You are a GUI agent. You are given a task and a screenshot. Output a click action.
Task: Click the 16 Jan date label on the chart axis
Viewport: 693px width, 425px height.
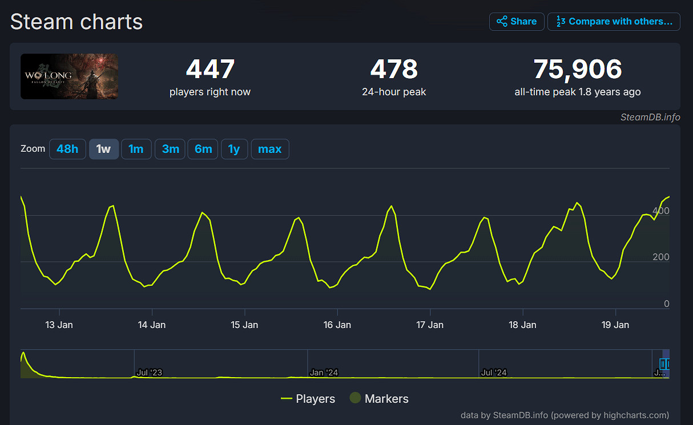click(x=337, y=325)
